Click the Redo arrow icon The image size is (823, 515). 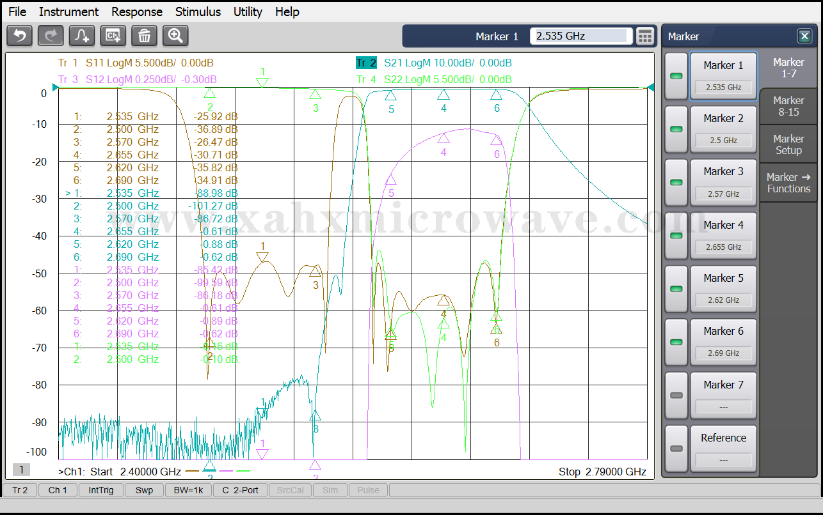tap(51, 36)
